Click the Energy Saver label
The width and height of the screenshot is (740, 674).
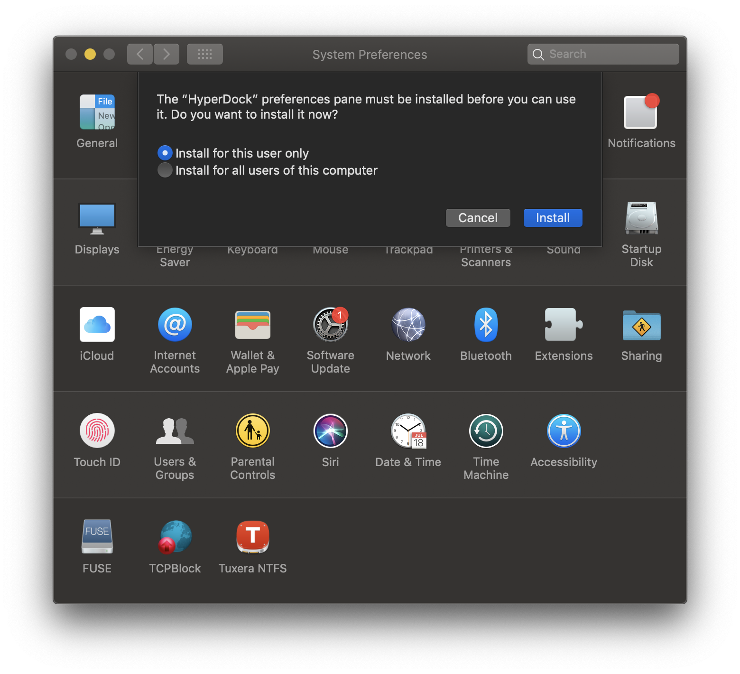tap(175, 256)
